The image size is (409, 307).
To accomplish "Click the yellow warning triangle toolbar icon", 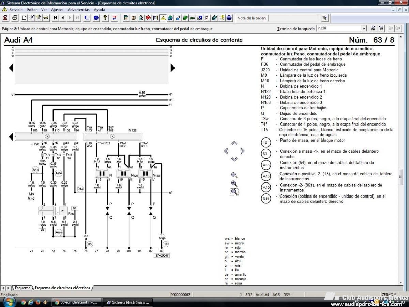I will pyautogui.click(x=163, y=18).
